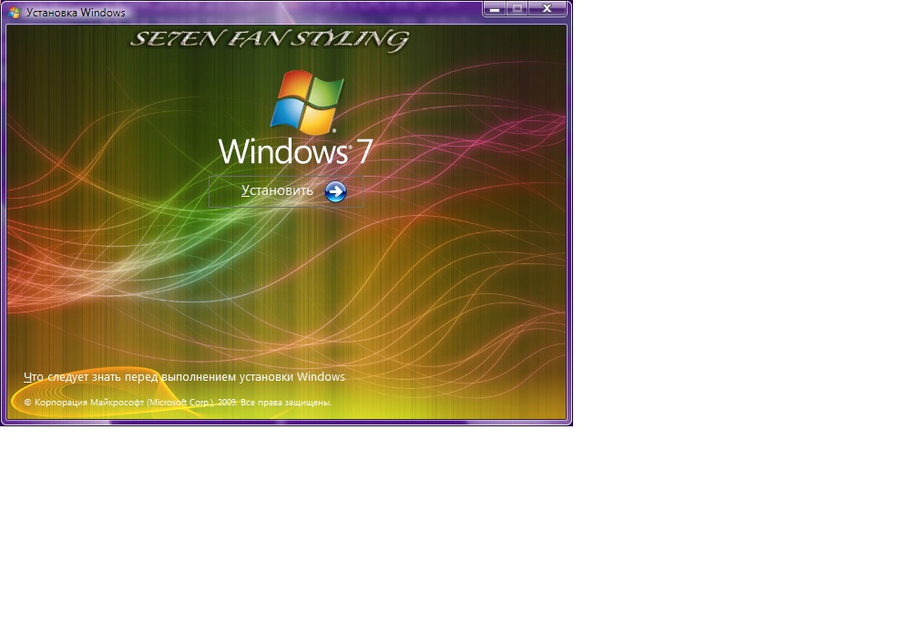Maximize the Установка Windows window
Viewport: 911px width, 624px height.
[x=517, y=9]
